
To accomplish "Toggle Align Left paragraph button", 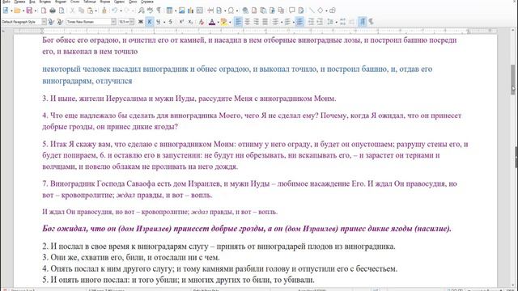I will [x=238, y=22].
